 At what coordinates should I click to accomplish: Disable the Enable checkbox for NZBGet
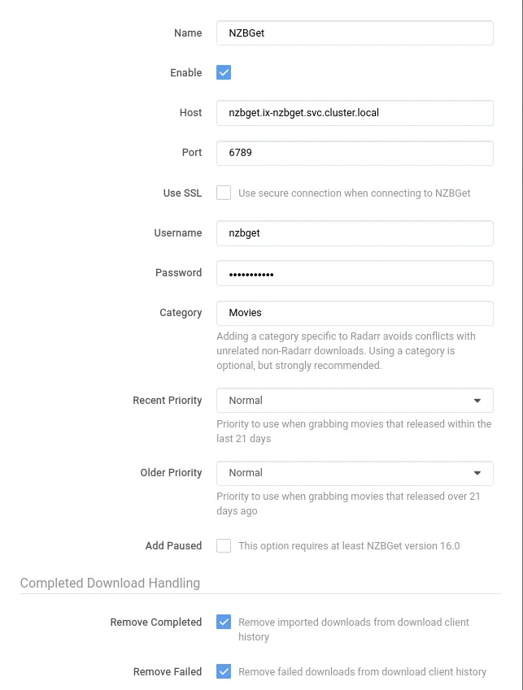pyautogui.click(x=224, y=72)
